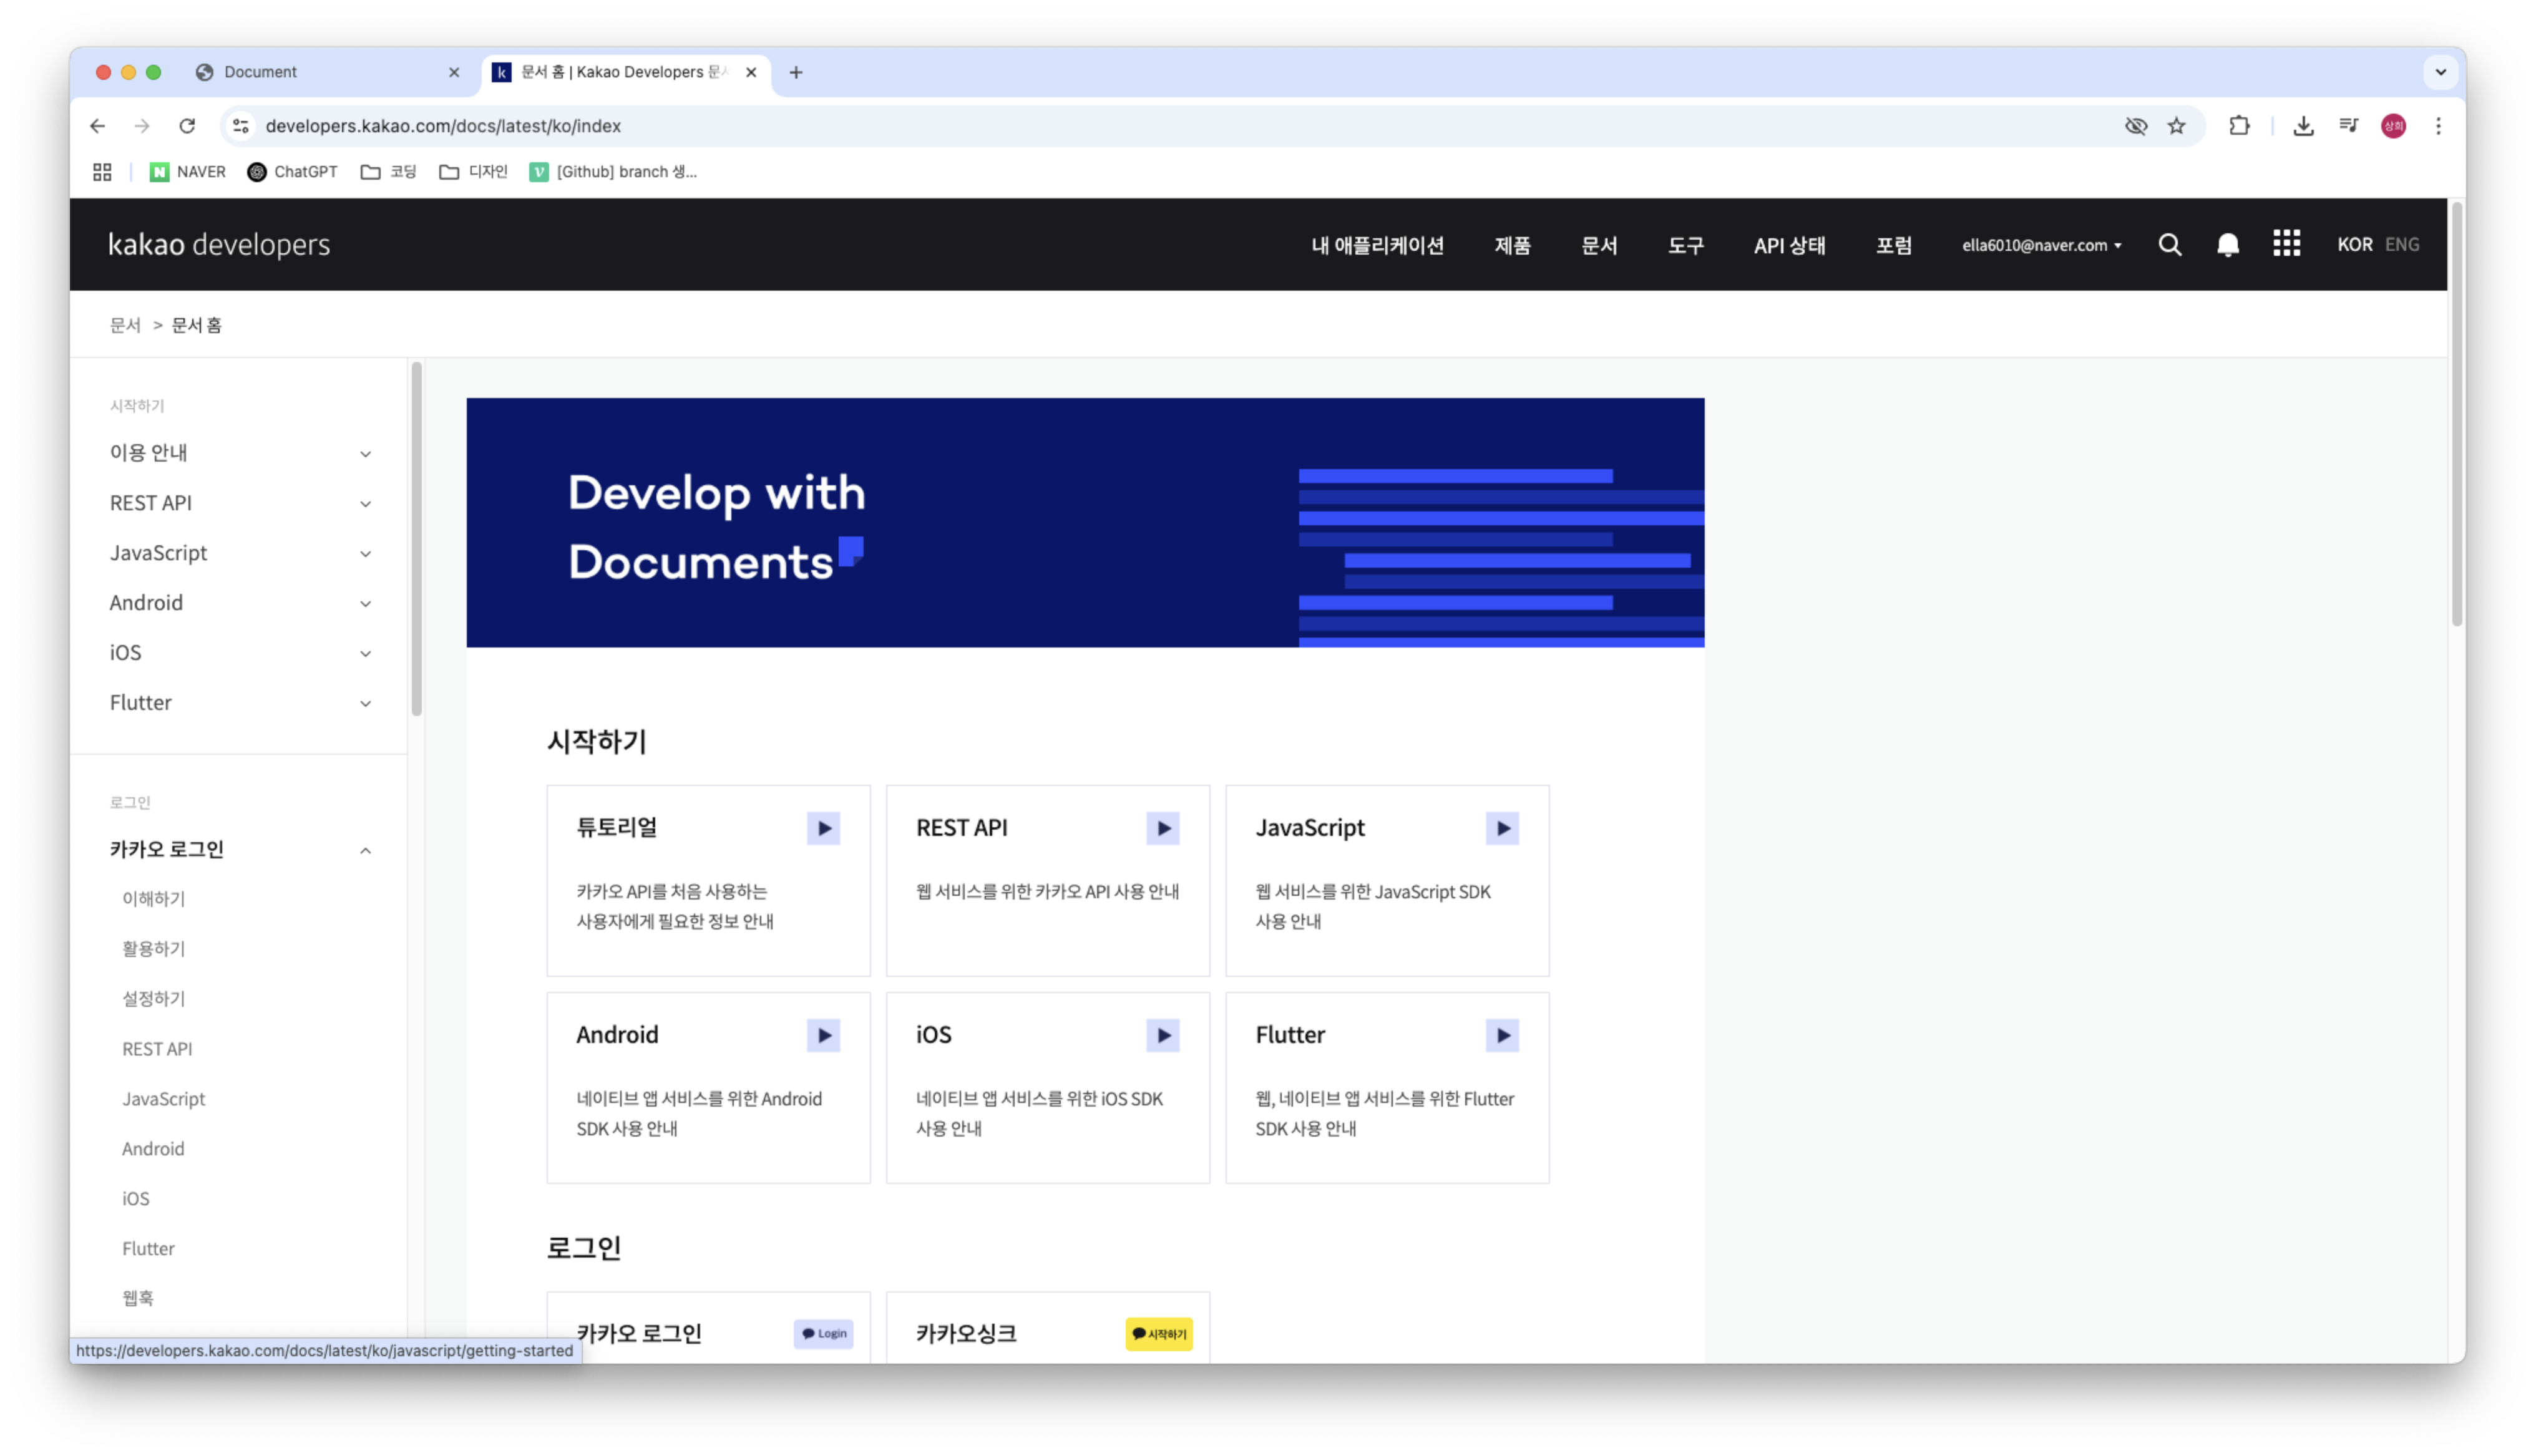Click the crossed-eye tracking protection icon
The image size is (2536, 1456).
coord(2136,126)
